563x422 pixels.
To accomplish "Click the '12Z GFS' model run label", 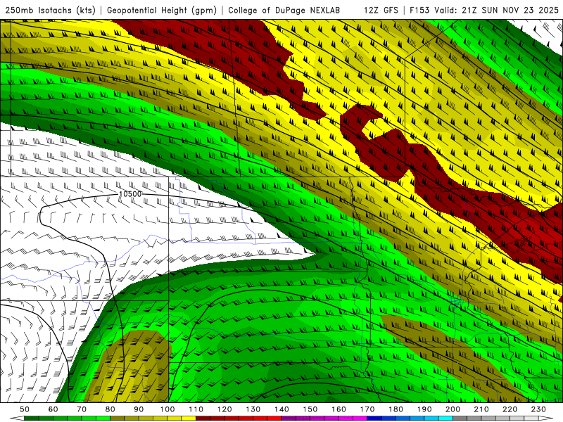I will (x=381, y=11).
